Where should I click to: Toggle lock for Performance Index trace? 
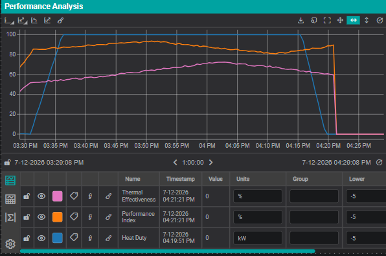(27, 217)
